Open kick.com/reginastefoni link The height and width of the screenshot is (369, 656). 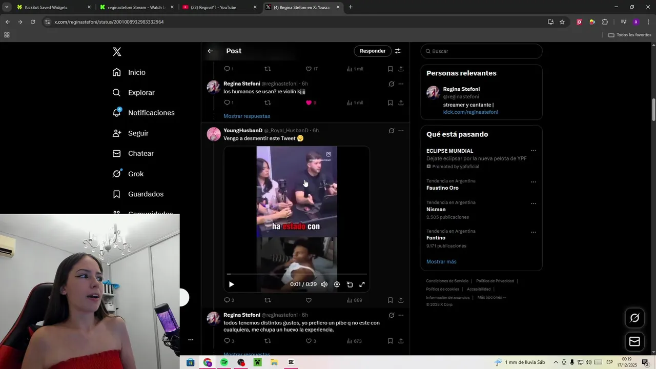[x=470, y=112]
